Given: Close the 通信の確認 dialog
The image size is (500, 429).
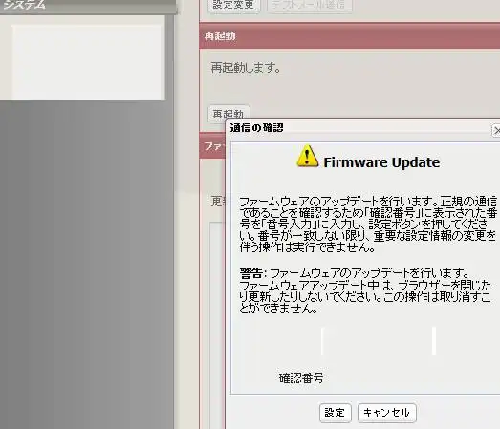Looking at the screenshot, I should [x=496, y=131].
